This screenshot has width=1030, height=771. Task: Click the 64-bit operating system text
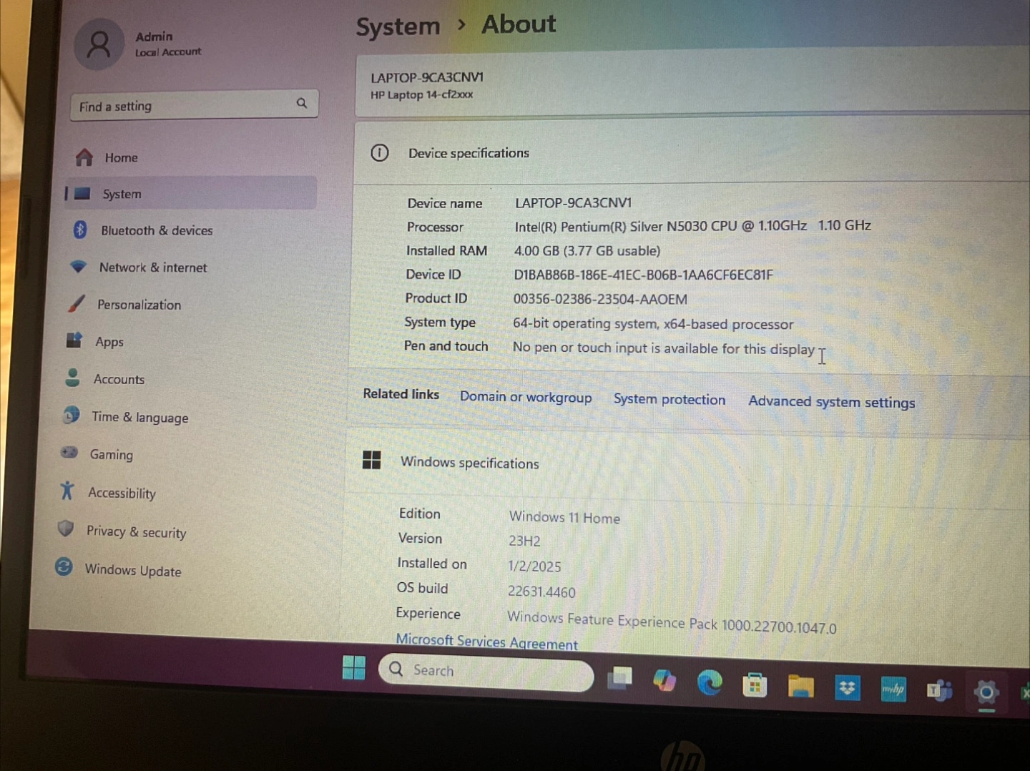tap(653, 323)
